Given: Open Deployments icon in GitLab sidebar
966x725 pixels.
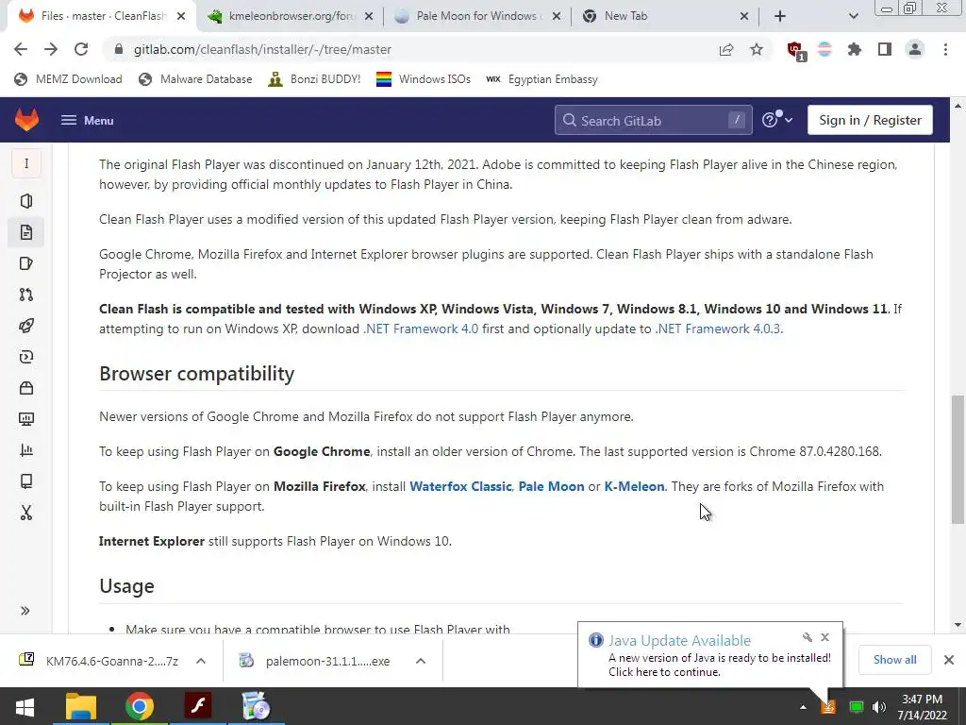Looking at the screenshot, I should [25, 357].
